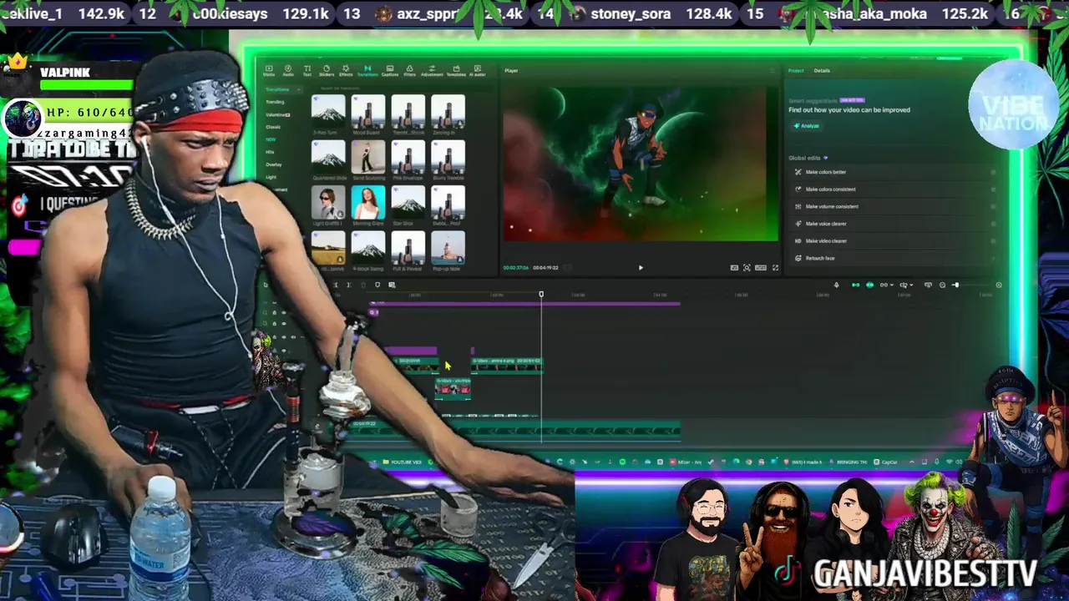Select the Hits transitions category
1069x601 pixels.
coord(270,152)
